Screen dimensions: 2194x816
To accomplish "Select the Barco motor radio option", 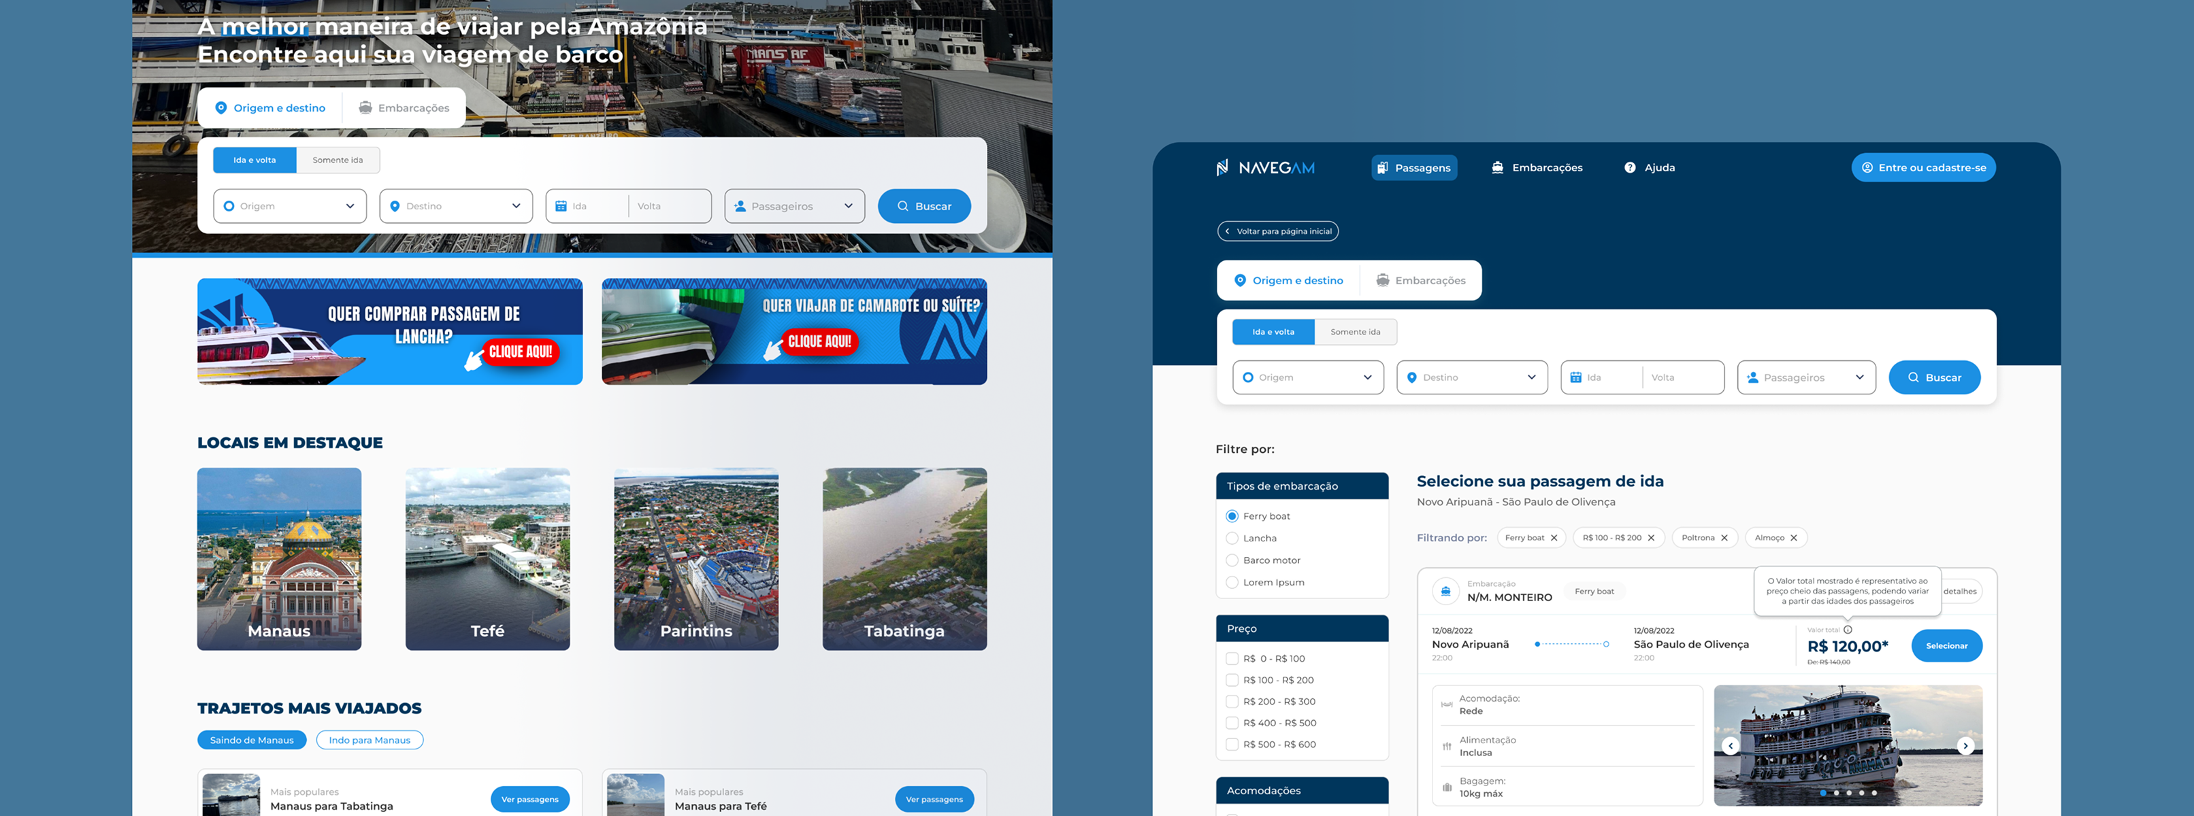I will [1232, 561].
